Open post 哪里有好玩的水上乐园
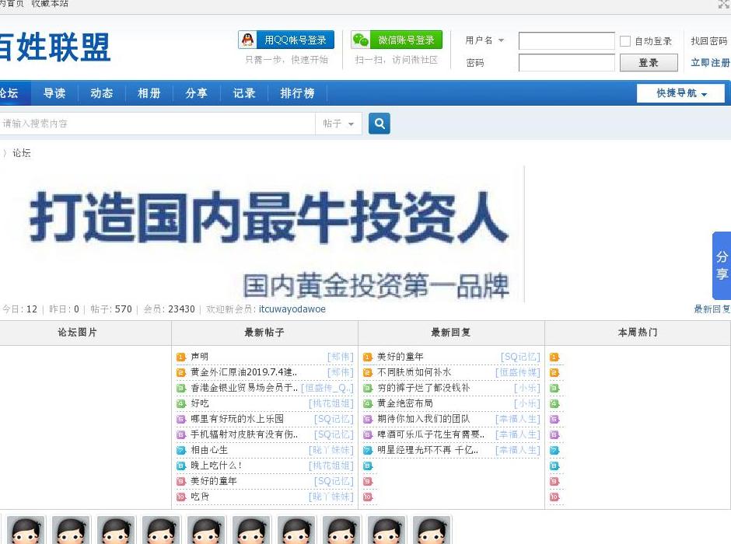Image resolution: width=731 pixels, height=544 pixels. 237,419
